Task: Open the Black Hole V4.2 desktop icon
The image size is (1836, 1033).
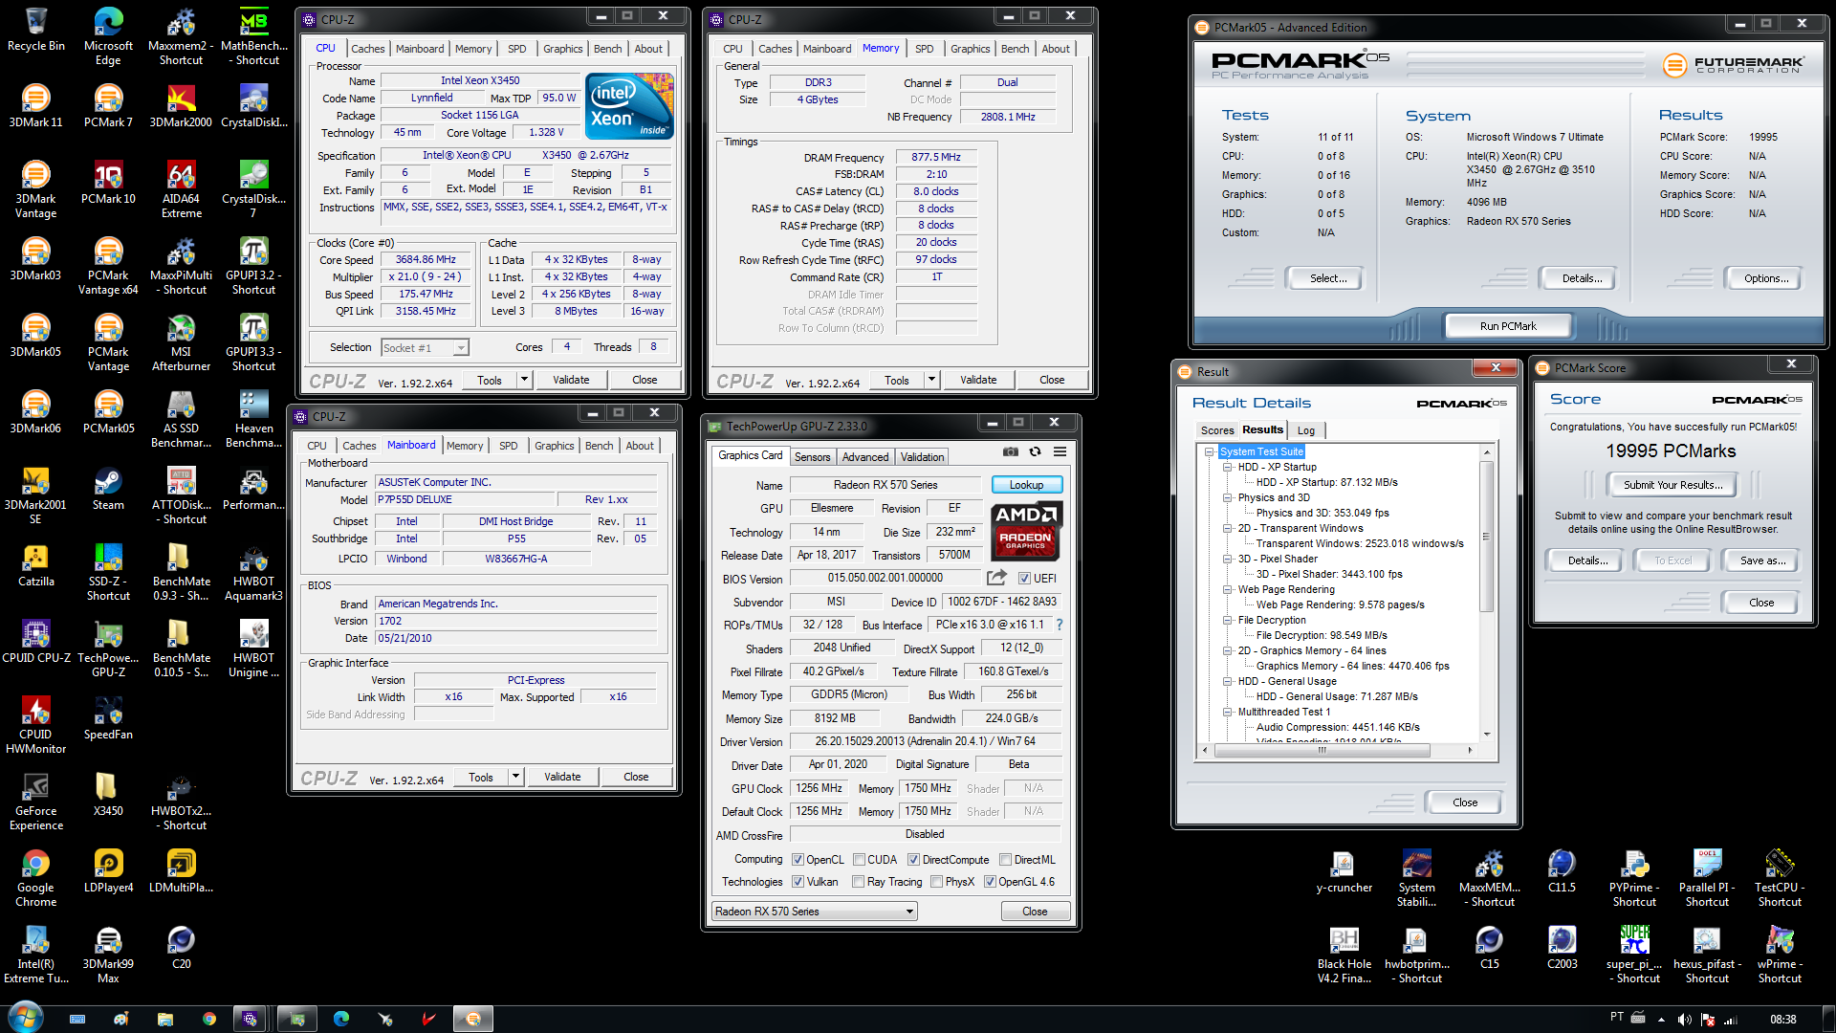Action: pos(1344,956)
